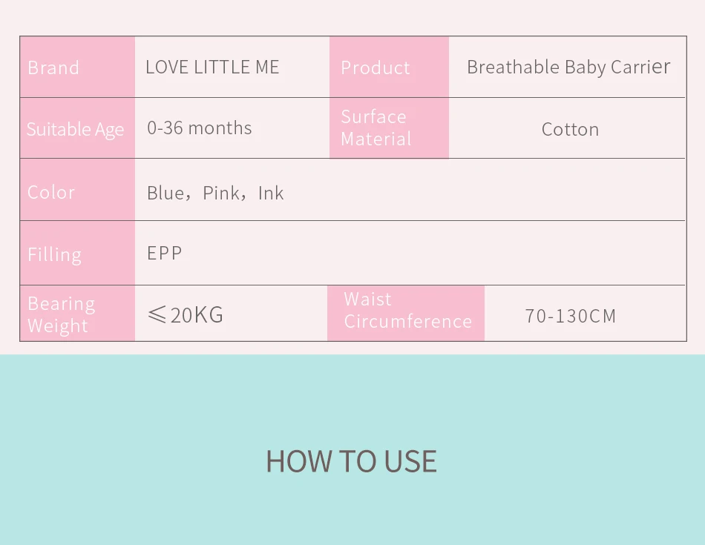This screenshot has height=545, width=705.
Task: Select the EPP filling value
Action: (x=164, y=254)
